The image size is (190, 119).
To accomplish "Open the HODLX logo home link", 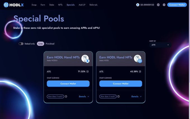I will pyautogui.click(x=14, y=5).
